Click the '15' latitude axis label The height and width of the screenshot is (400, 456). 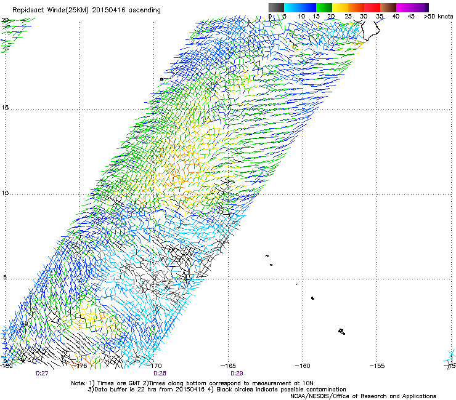tap(5, 108)
